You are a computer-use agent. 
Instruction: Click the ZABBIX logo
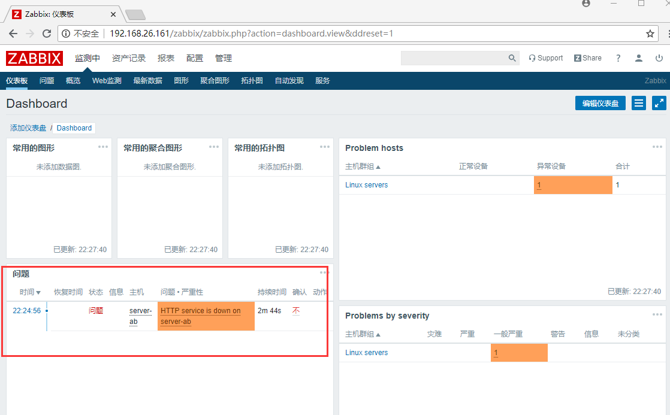click(x=34, y=58)
